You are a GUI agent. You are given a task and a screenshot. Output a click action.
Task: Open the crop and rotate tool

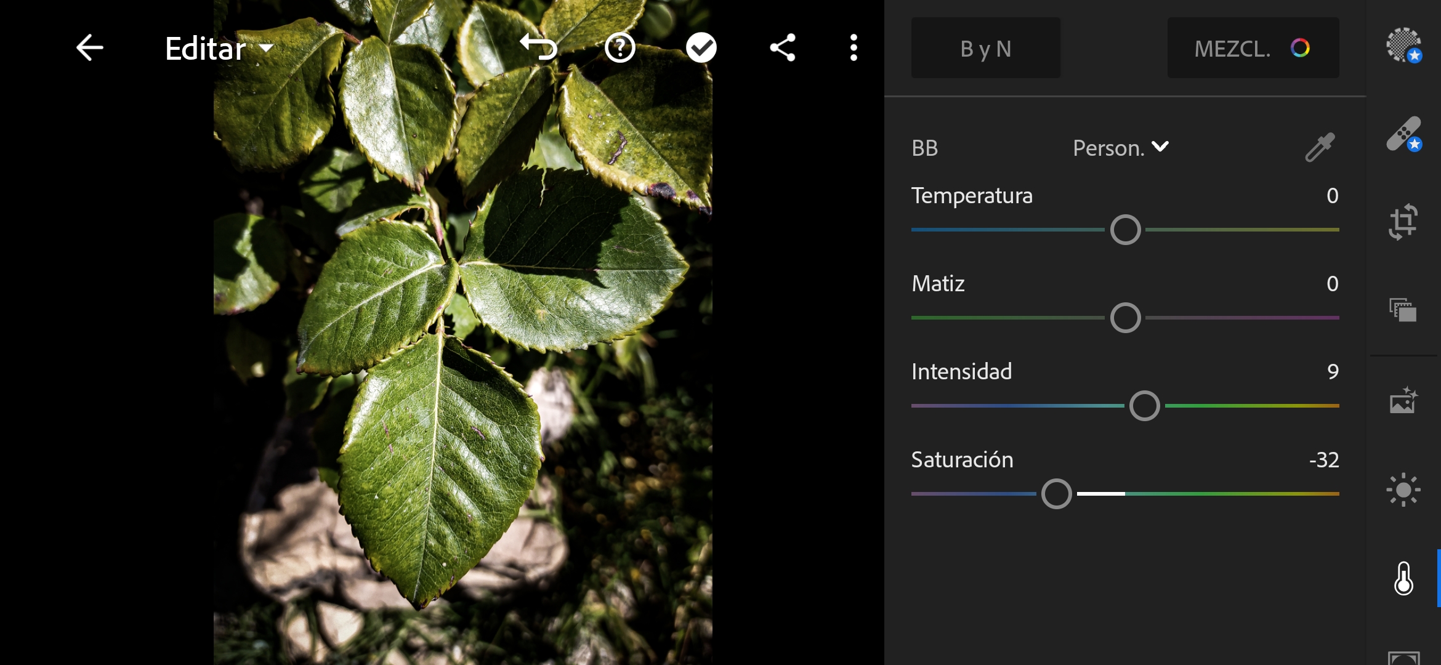click(1403, 222)
